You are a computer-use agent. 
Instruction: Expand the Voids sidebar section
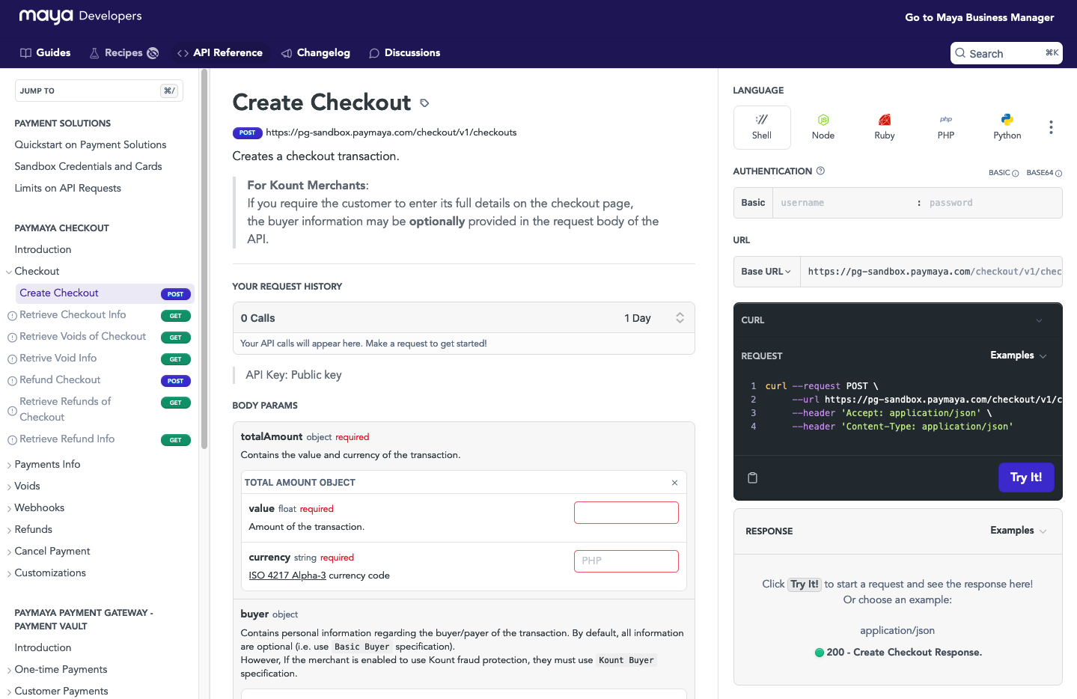pyautogui.click(x=9, y=486)
